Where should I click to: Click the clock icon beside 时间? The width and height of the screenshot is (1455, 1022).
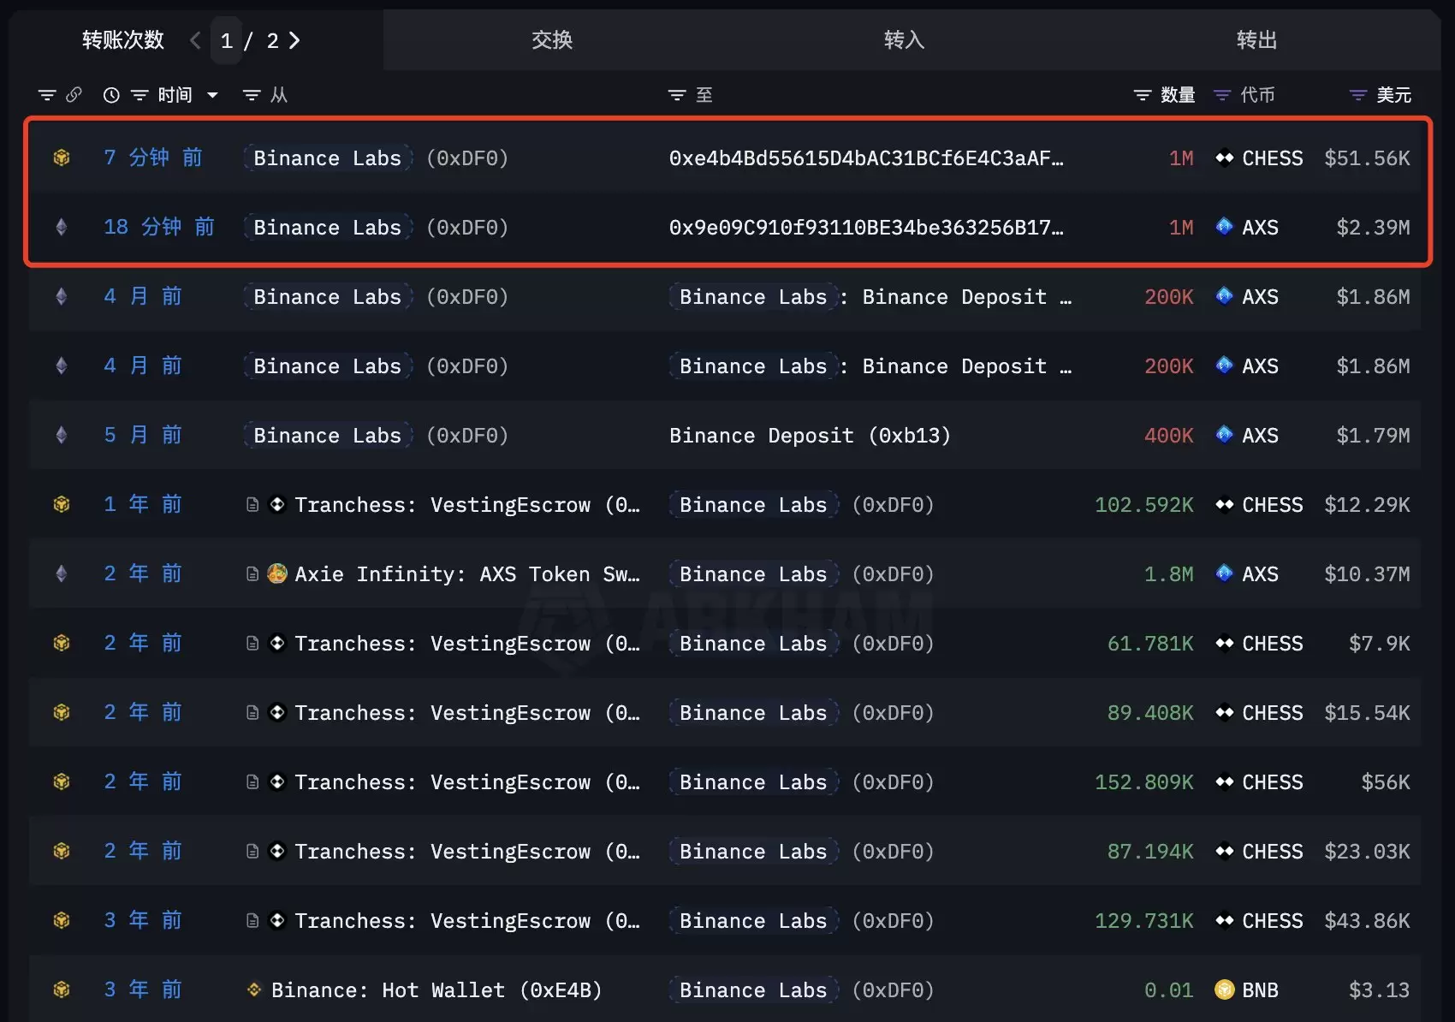pyautogui.click(x=111, y=95)
